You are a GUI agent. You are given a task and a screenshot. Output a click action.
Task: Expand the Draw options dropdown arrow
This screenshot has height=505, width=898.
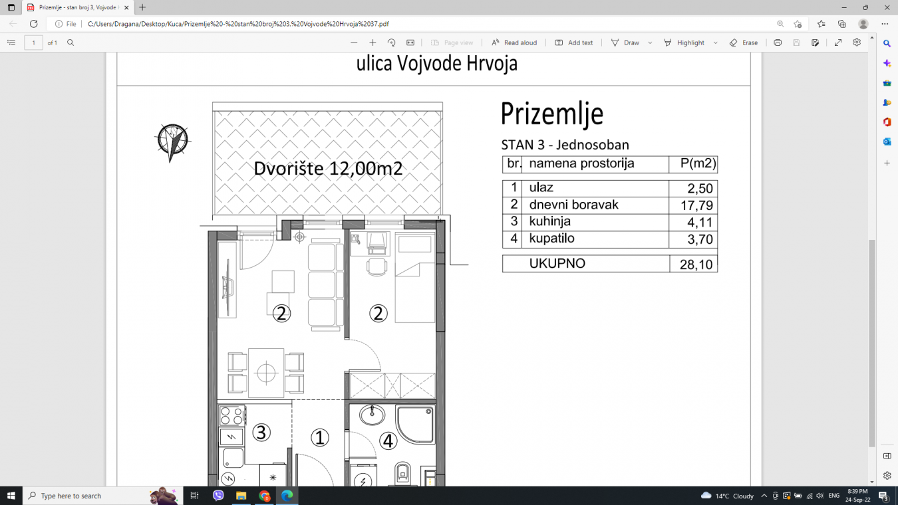(650, 43)
